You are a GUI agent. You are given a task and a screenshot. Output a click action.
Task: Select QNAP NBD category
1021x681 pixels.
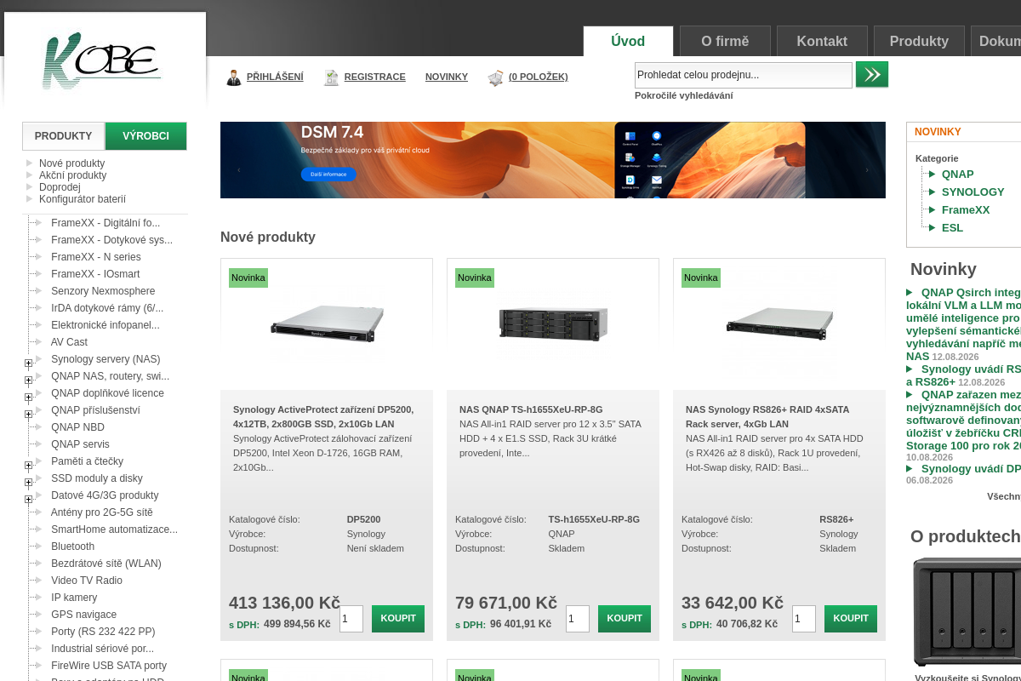(x=77, y=427)
